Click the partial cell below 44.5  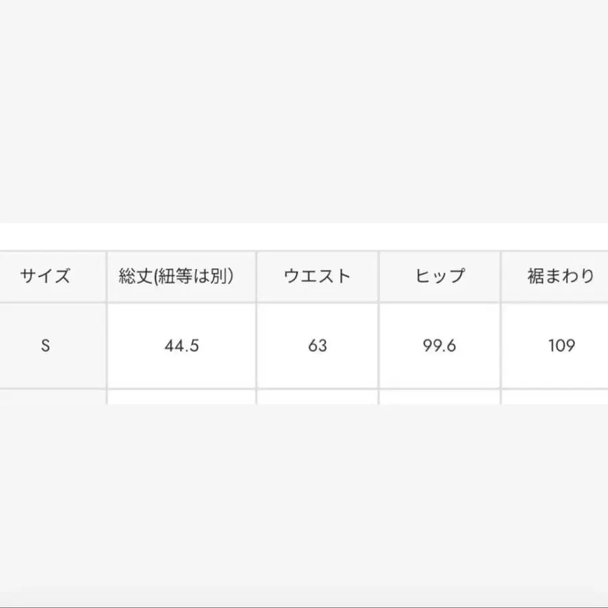coord(181,397)
